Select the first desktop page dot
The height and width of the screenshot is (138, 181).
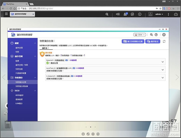pos(86,127)
